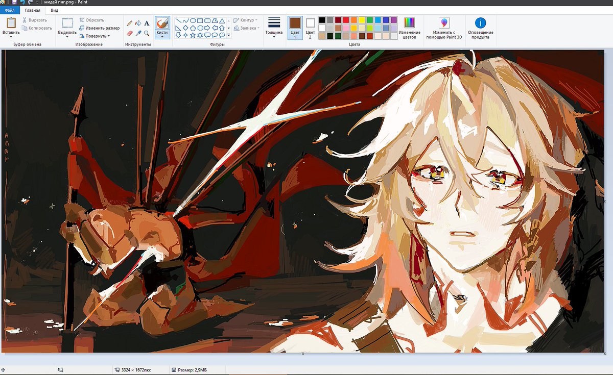The image size is (613, 375).
Task: Open Изменение цветов edit colors dialog
Action: (409, 28)
